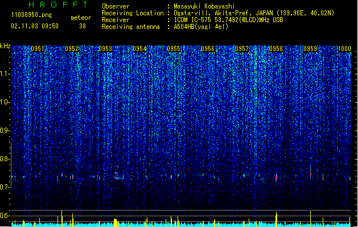Click the 1.0 kHz axis label

pos(5,102)
